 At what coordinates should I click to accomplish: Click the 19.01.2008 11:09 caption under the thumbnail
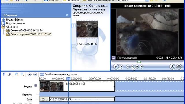(x=87, y=44)
